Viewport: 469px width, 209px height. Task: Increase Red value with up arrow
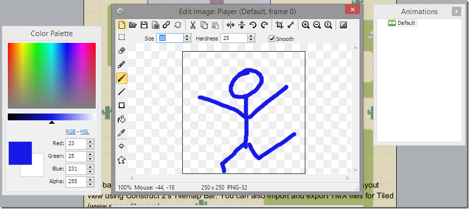90,141
